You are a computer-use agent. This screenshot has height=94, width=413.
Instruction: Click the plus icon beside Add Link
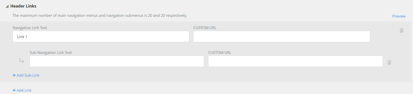pos(14,90)
